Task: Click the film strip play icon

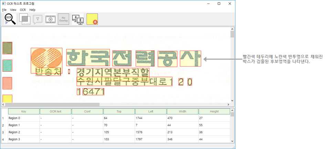Action: tap(50, 19)
